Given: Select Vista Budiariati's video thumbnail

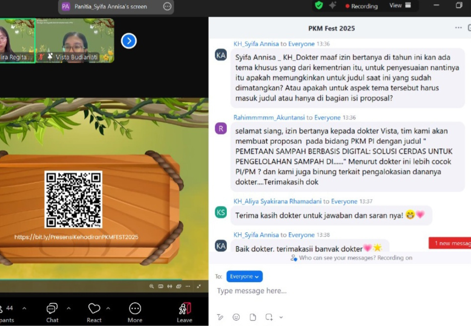Looking at the screenshot, I should [x=75, y=40].
